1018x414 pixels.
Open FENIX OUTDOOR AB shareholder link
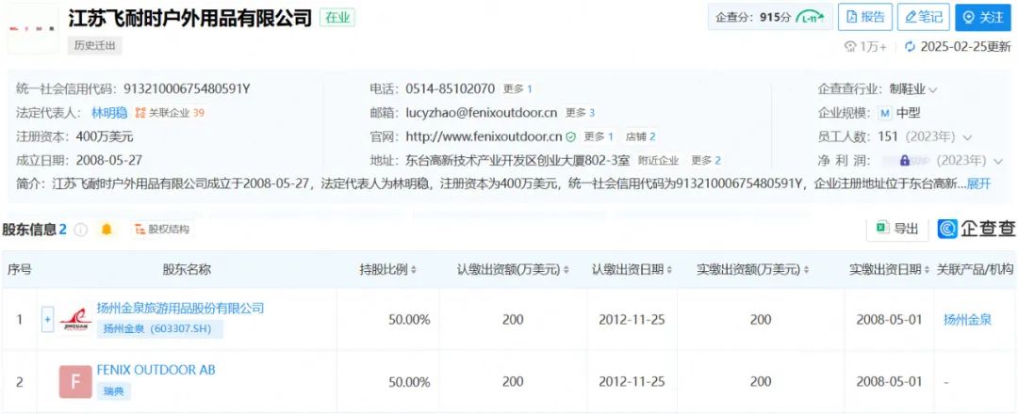pyautogui.click(x=156, y=370)
